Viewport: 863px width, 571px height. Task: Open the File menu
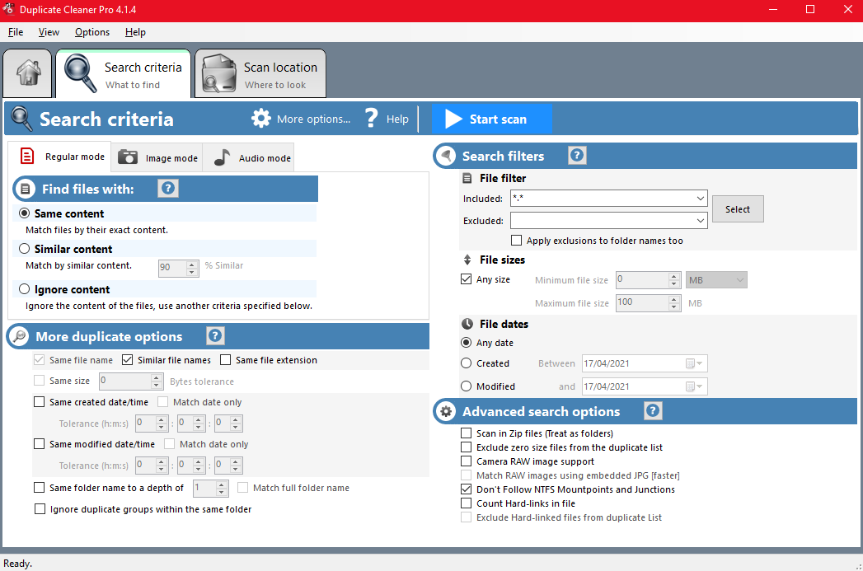click(16, 32)
